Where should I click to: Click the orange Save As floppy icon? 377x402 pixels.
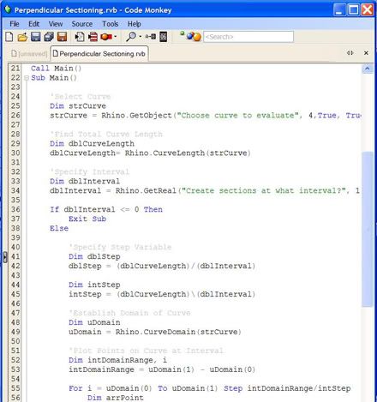[x=62, y=37]
